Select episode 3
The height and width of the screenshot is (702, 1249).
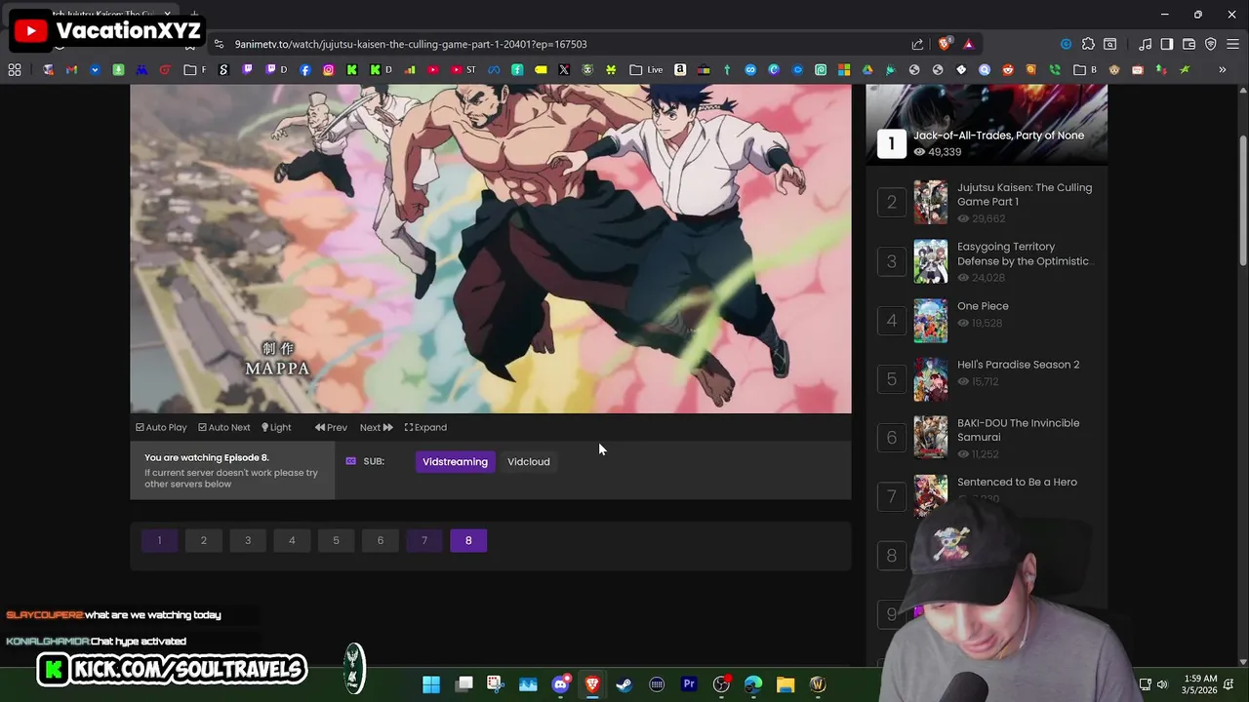(248, 540)
